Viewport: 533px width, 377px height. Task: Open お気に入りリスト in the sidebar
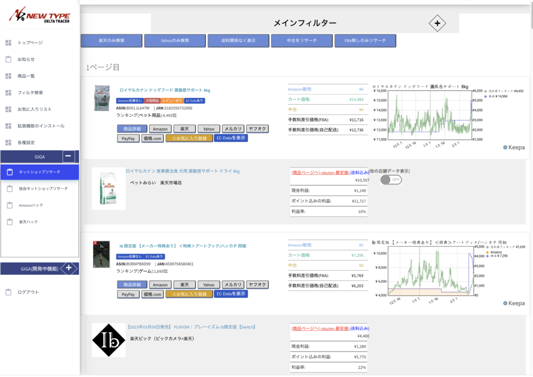click(x=35, y=109)
